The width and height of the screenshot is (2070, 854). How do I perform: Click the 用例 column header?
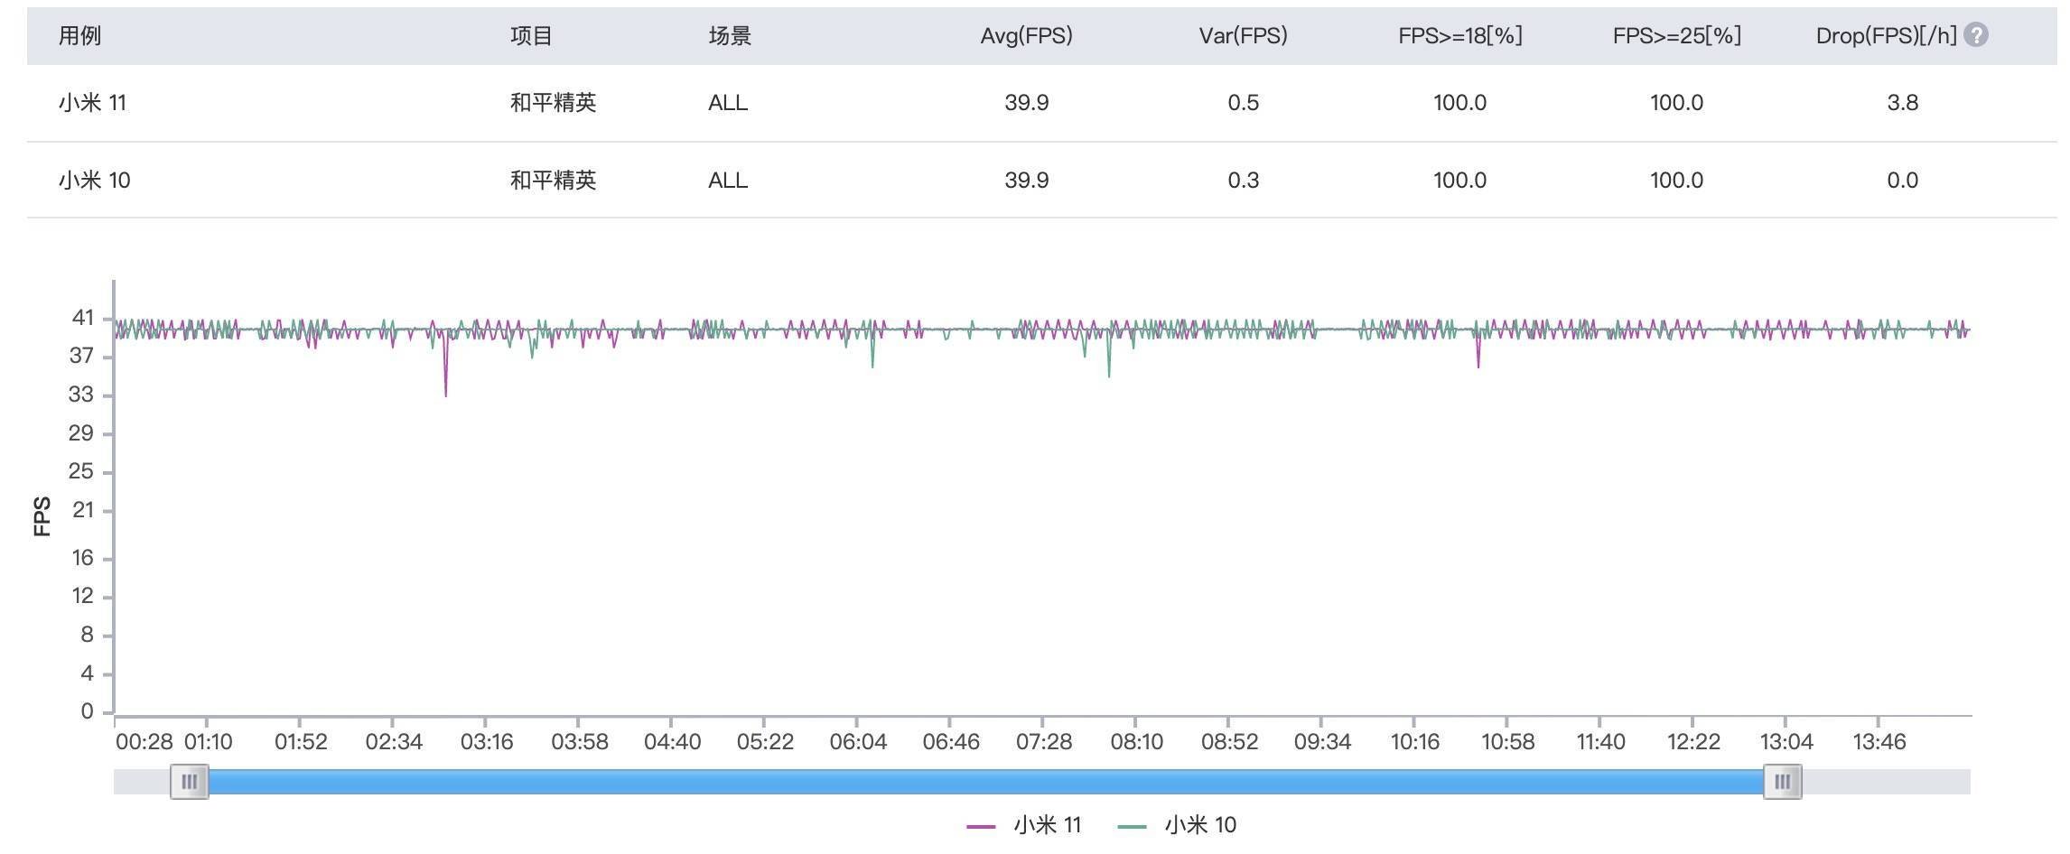[79, 35]
